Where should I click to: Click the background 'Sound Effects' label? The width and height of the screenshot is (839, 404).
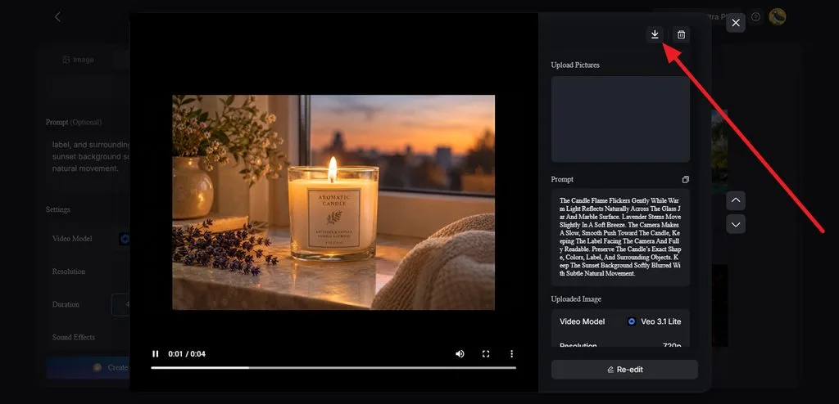74,337
